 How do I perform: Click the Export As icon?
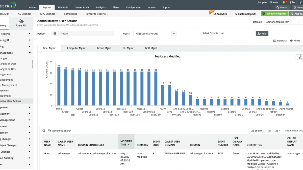pyautogui.click(x=275, y=41)
